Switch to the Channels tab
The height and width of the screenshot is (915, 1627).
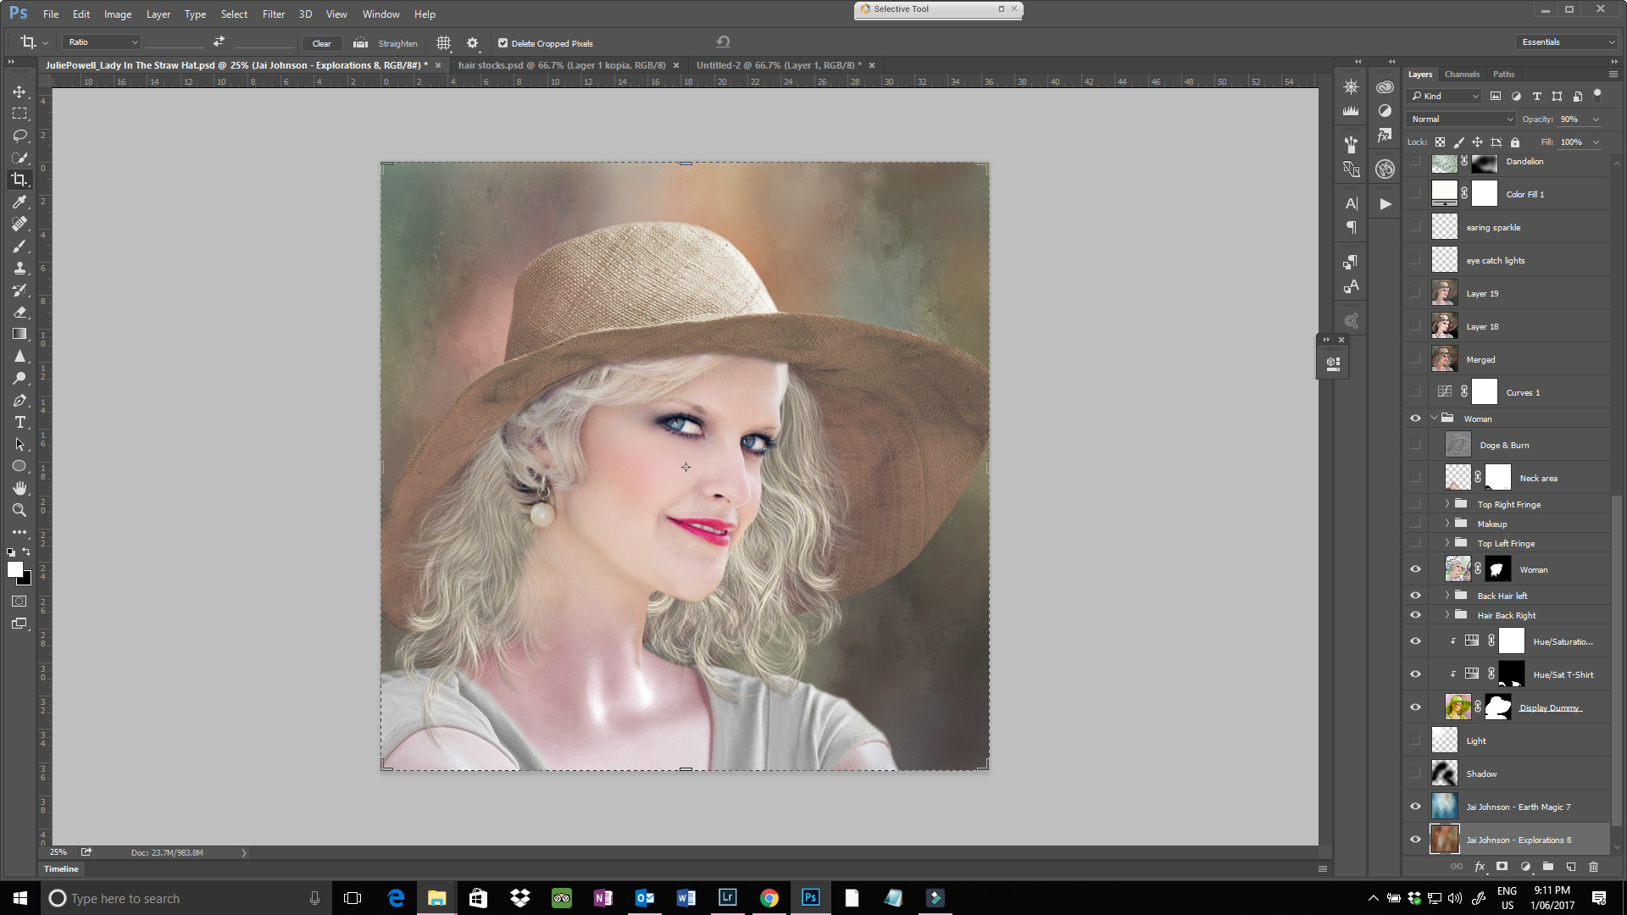tap(1462, 75)
